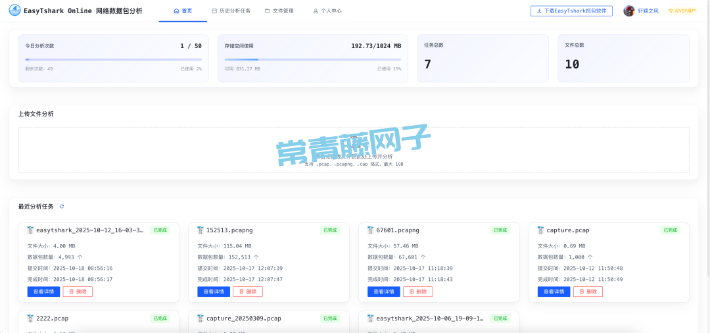The width and height of the screenshot is (710, 333).
Task: Click the file icon beside capture.pcap
Action: click(540, 230)
